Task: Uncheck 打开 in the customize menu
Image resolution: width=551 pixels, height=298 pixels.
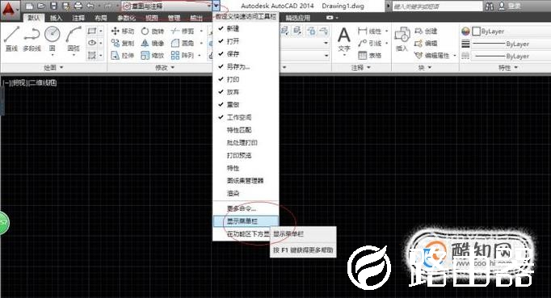Action: pyautogui.click(x=246, y=41)
